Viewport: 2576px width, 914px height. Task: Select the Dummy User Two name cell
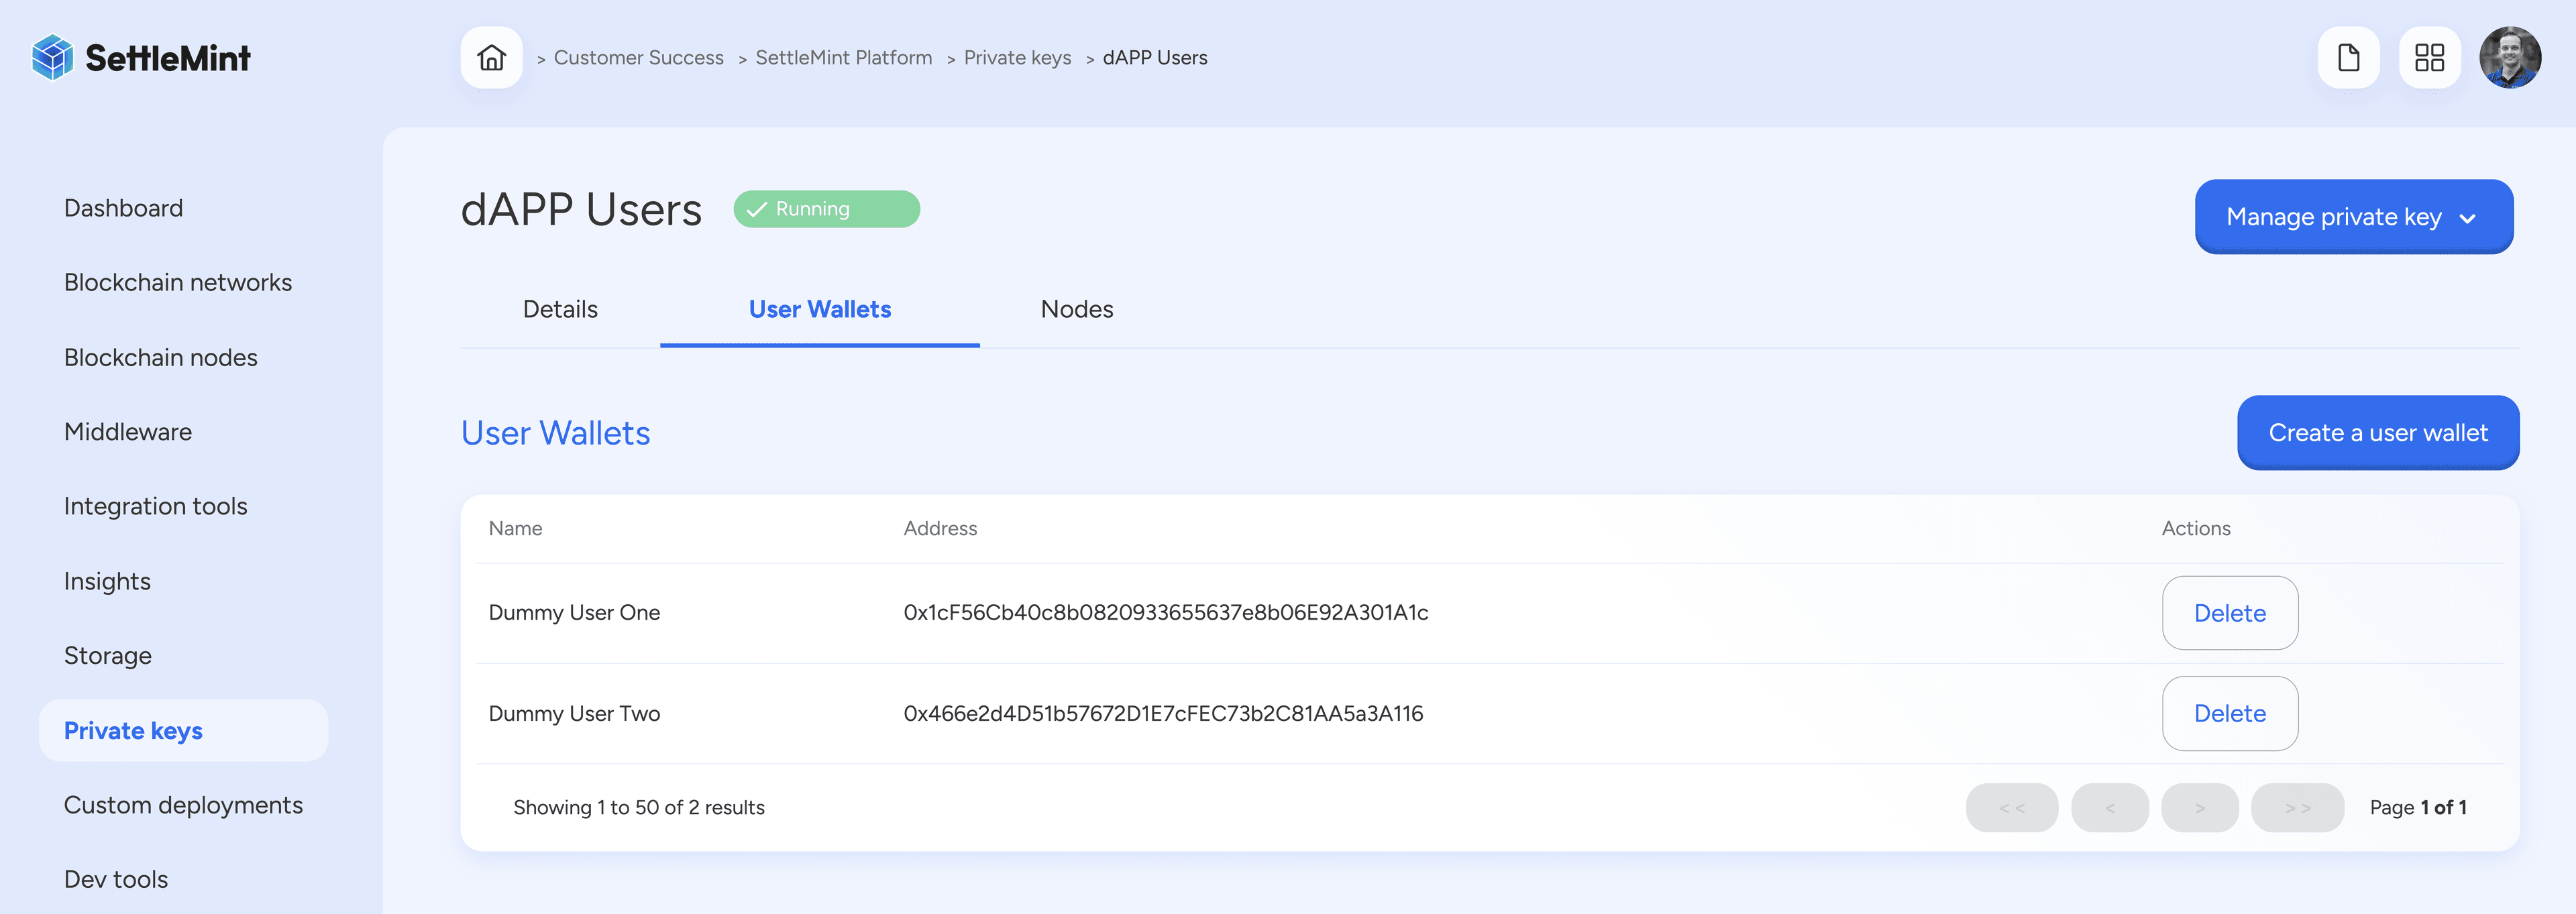coord(574,713)
